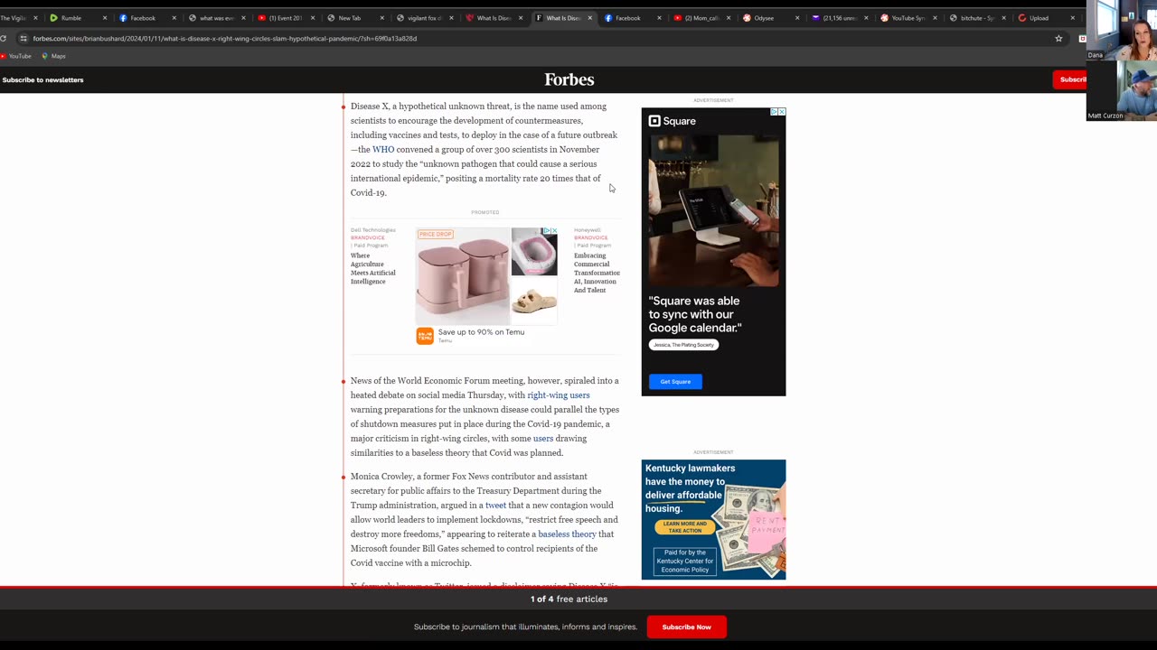Bookmark this page with the star icon
Screen dimensions: 1157x650
1058,39
